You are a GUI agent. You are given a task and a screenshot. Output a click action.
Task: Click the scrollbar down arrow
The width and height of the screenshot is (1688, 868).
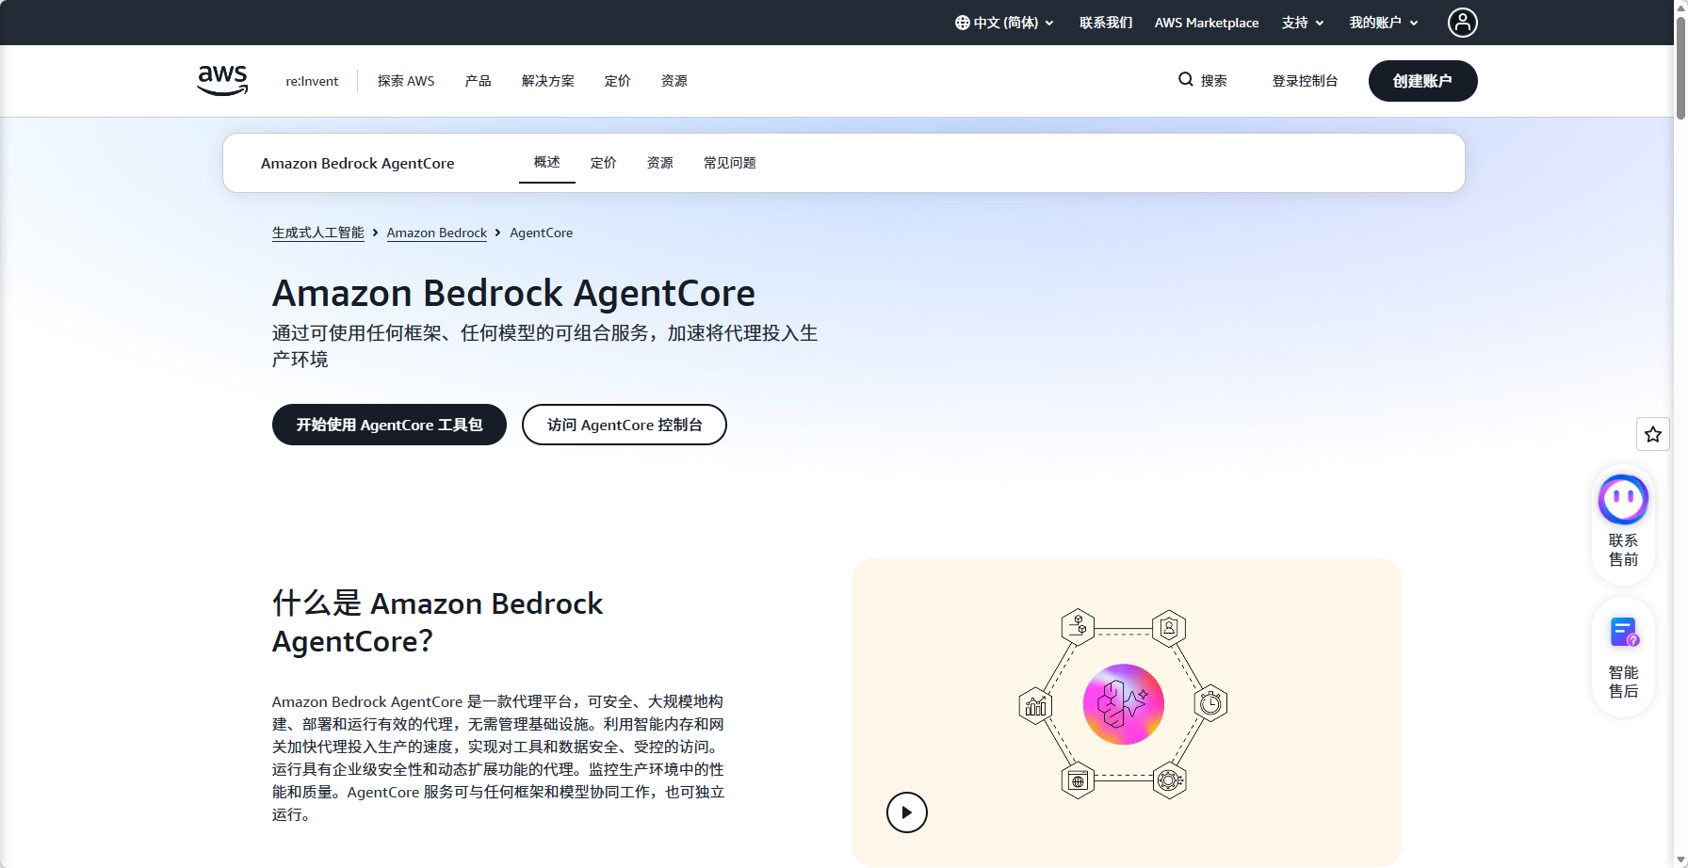1680,861
